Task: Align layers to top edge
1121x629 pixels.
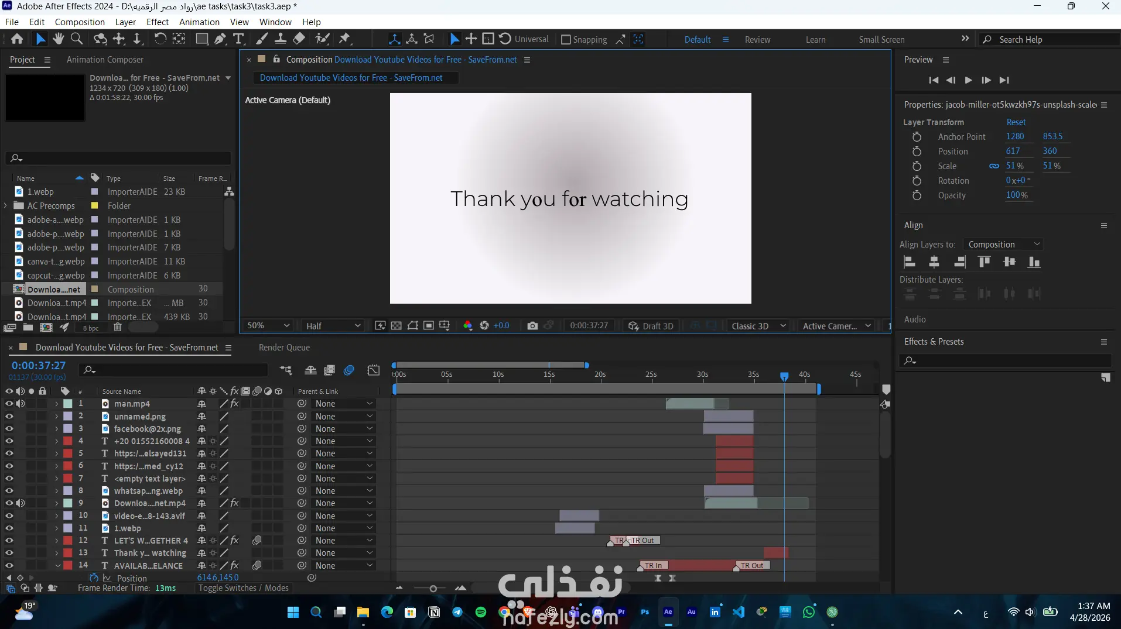Action: click(985, 262)
